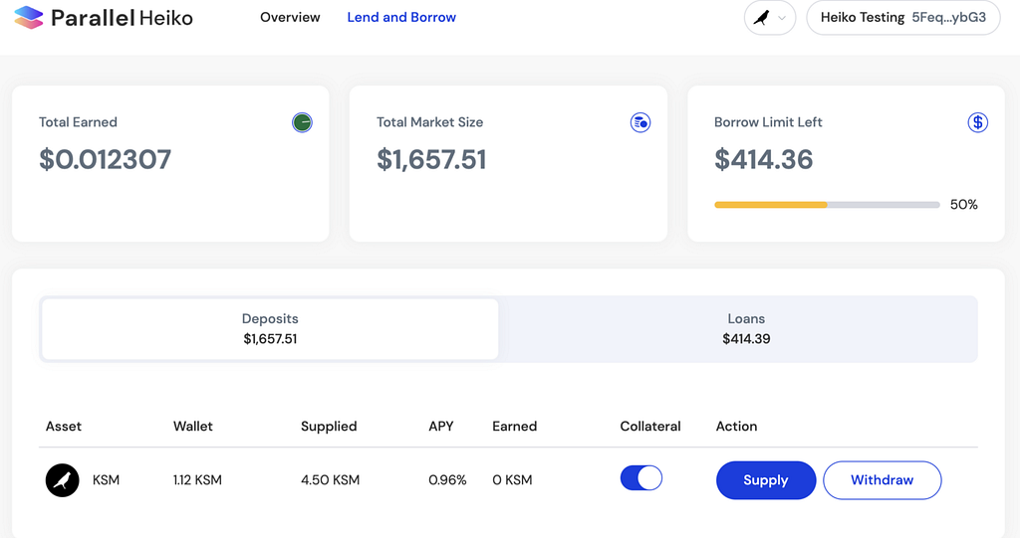1020x538 pixels.
Task: Click the Parallel Heiko logo icon
Action: pyautogui.click(x=28, y=17)
